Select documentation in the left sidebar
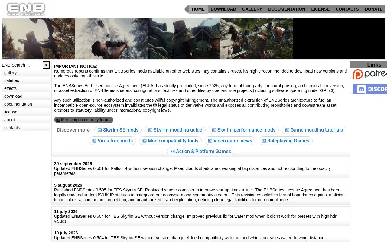This screenshot has width=387, height=242. [x=26, y=104]
